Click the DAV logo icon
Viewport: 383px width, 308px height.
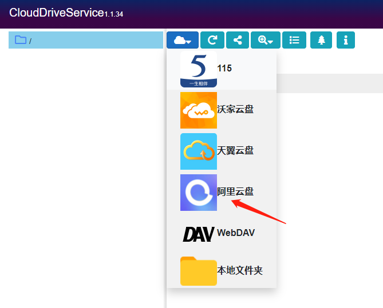198,234
